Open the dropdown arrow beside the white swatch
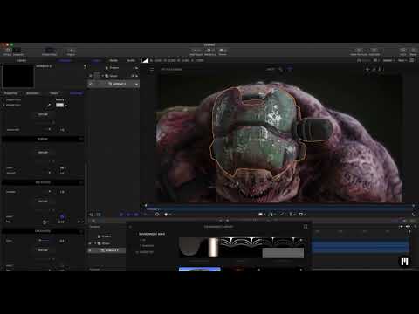 66,106
